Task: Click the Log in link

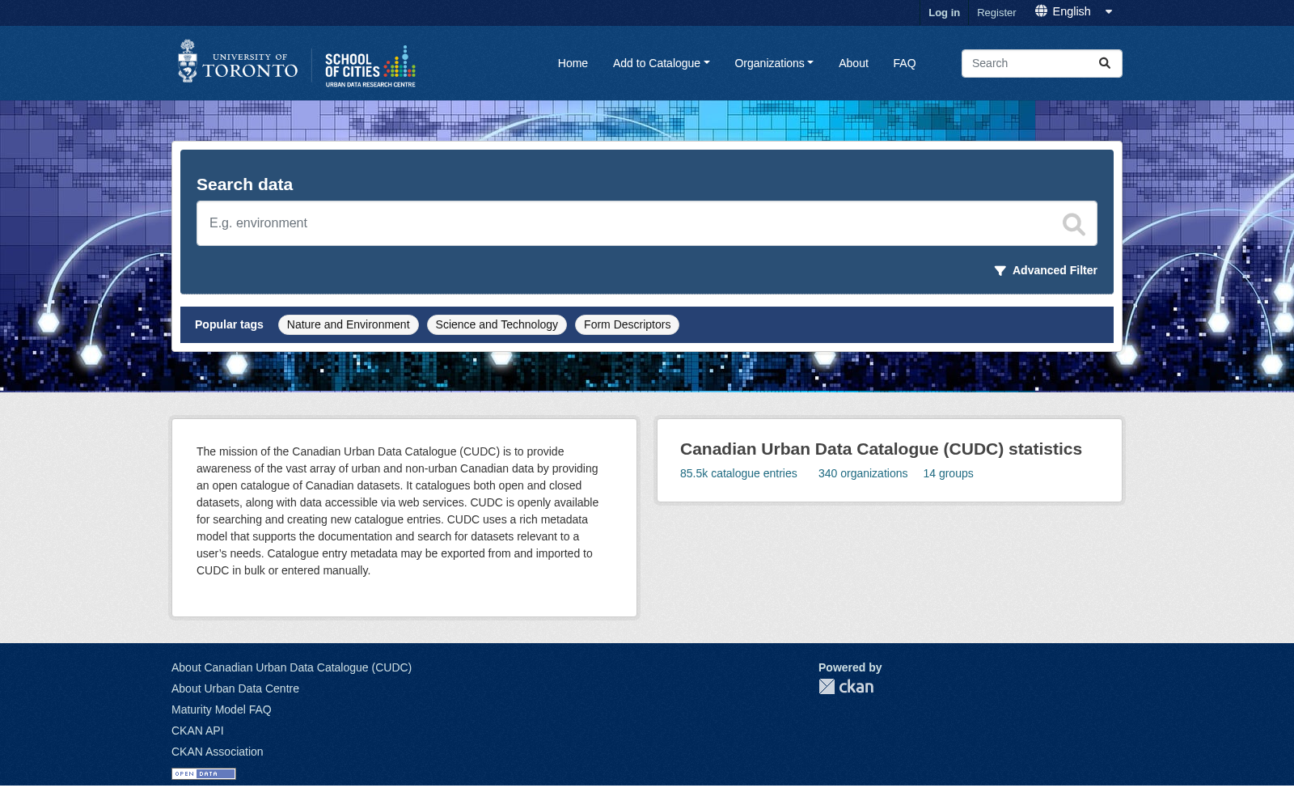Action: 944,13
